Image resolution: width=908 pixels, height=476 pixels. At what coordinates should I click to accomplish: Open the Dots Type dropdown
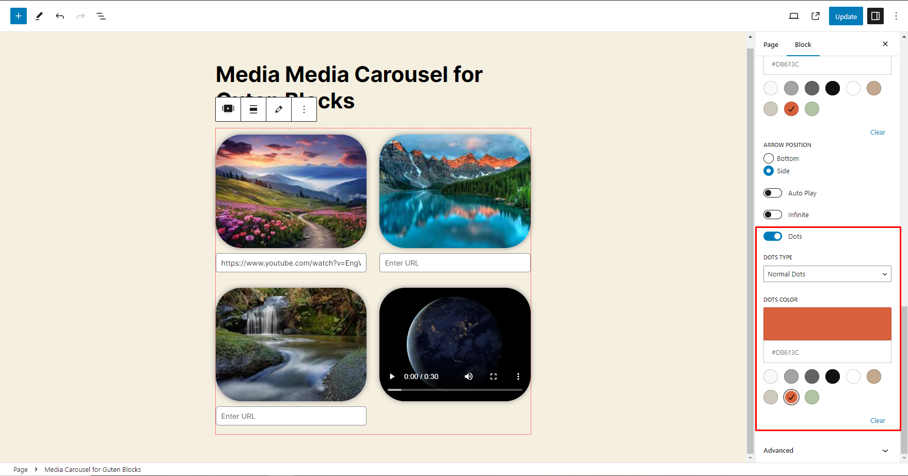pos(827,274)
